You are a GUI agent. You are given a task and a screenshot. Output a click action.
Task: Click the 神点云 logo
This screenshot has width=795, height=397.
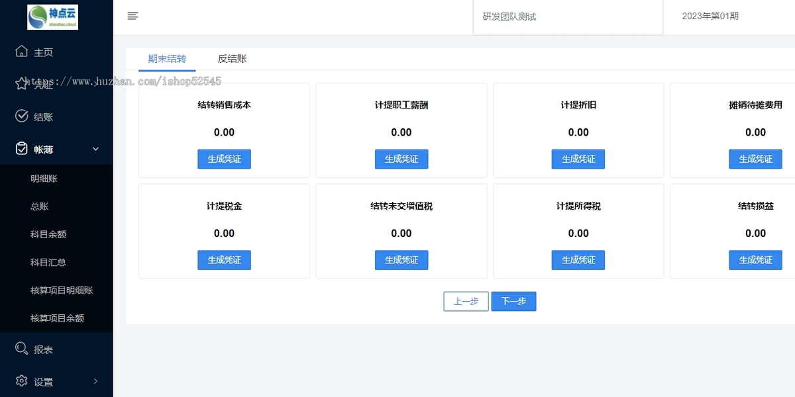click(x=52, y=17)
